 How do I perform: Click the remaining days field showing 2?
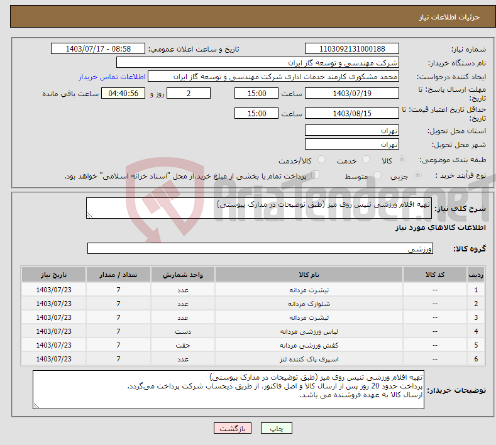(x=189, y=93)
